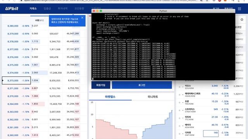Close the blue order-book tooltip
Viewport: 248px width, 139px height.
click(x=82, y=18)
